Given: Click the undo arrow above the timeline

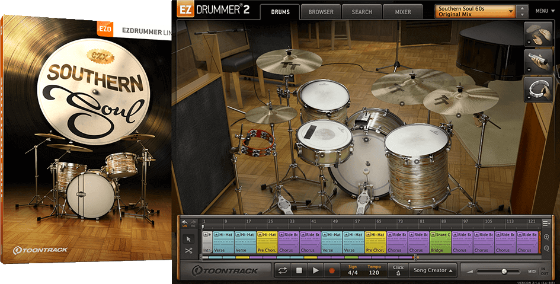Looking at the screenshot, I should coord(185,223).
